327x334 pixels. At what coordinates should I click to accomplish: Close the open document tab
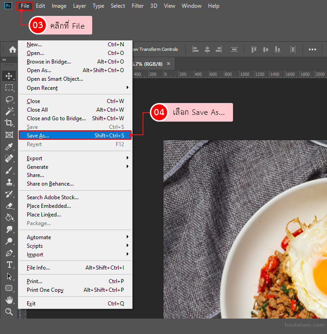pyautogui.click(x=168, y=64)
